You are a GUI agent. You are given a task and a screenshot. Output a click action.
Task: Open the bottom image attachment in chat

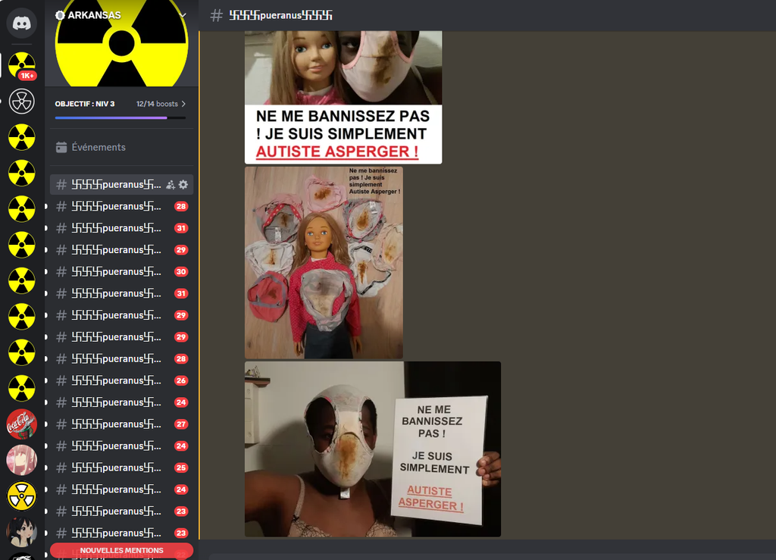[x=372, y=449]
